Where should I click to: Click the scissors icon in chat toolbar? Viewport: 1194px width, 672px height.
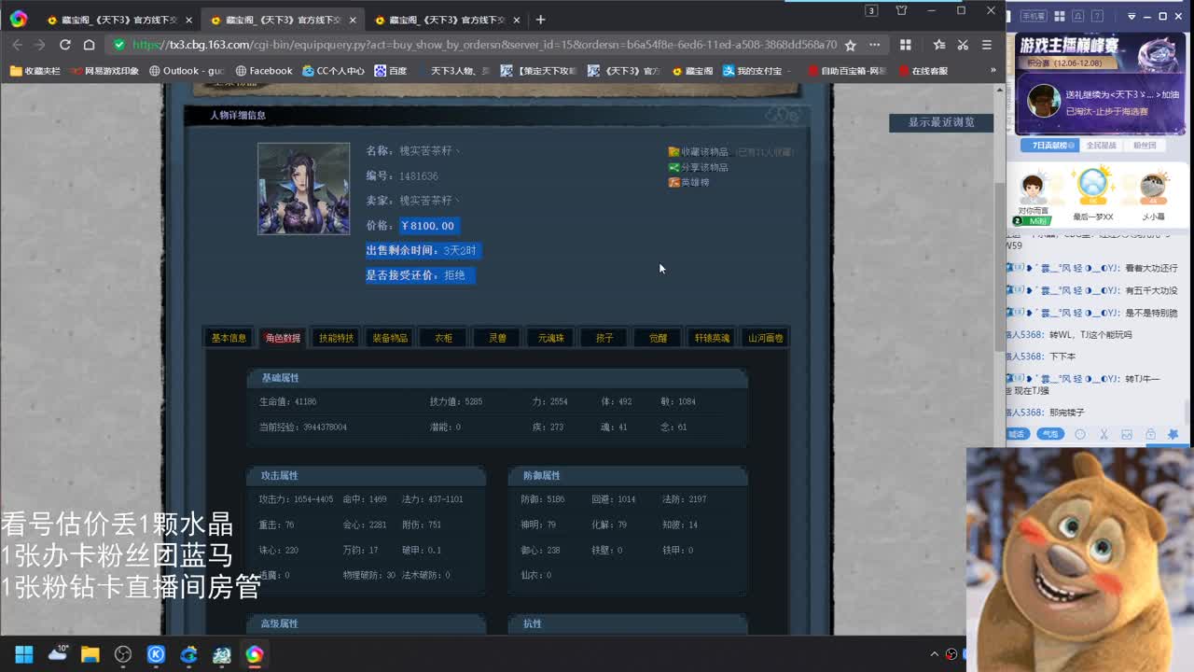[x=1104, y=434]
